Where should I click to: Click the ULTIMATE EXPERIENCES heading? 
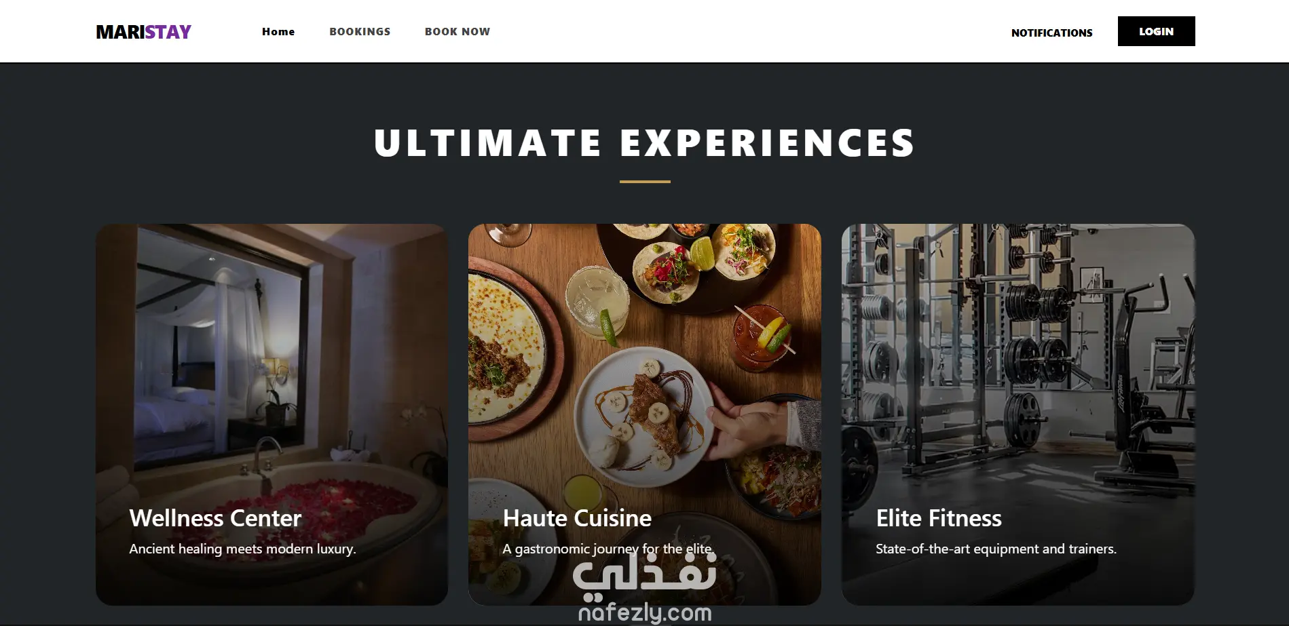coord(644,143)
